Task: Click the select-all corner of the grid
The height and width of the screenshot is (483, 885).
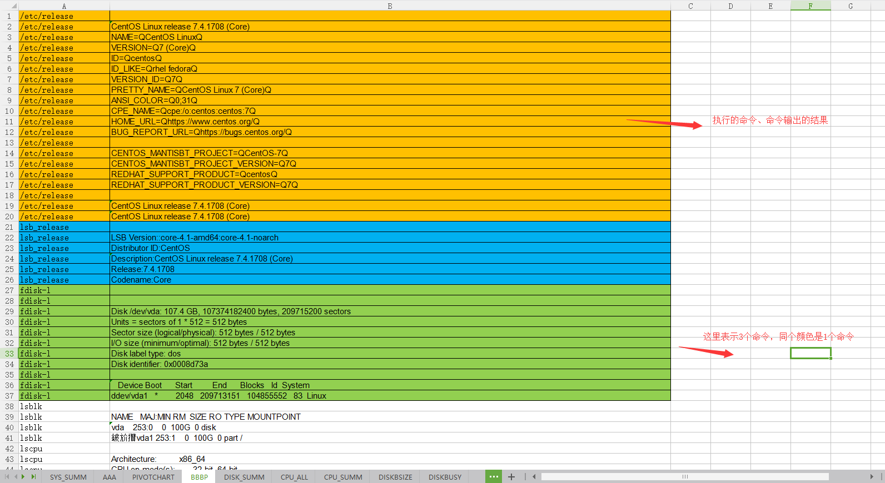Action: click(x=9, y=6)
